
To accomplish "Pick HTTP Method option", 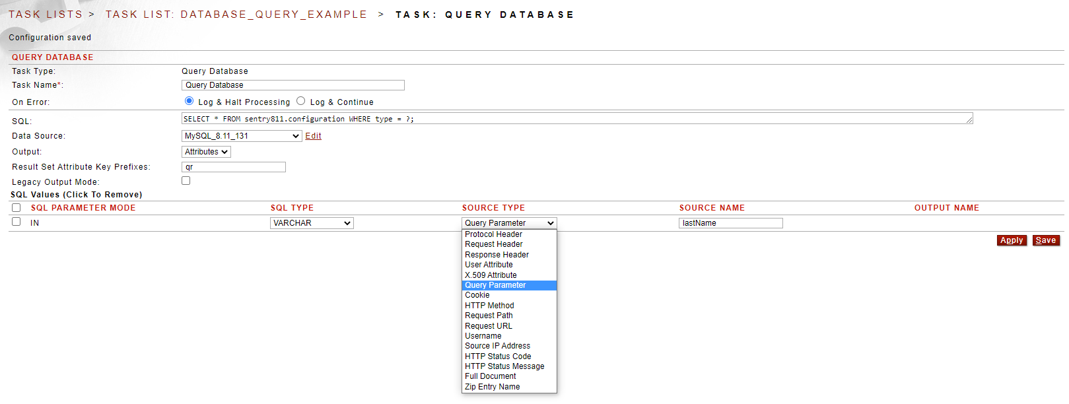I will click(x=509, y=306).
